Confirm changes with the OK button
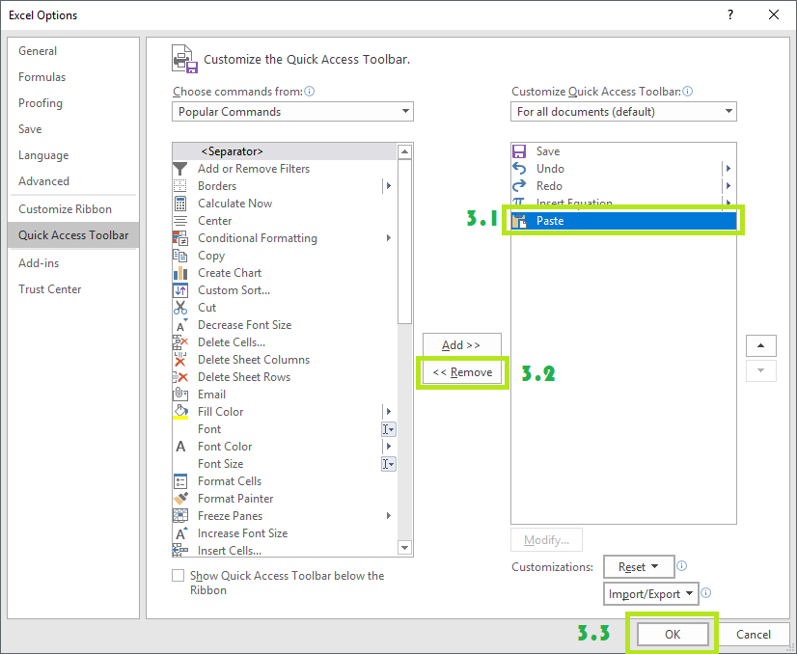The image size is (797, 654). [x=673, y=634]
